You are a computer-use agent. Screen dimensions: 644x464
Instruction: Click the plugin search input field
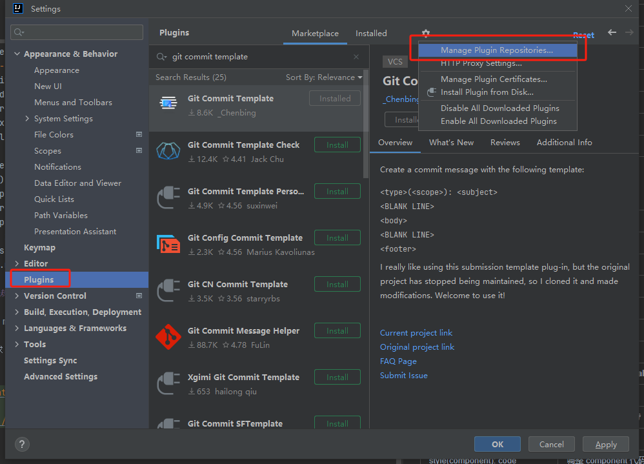(x=258, y=57)
